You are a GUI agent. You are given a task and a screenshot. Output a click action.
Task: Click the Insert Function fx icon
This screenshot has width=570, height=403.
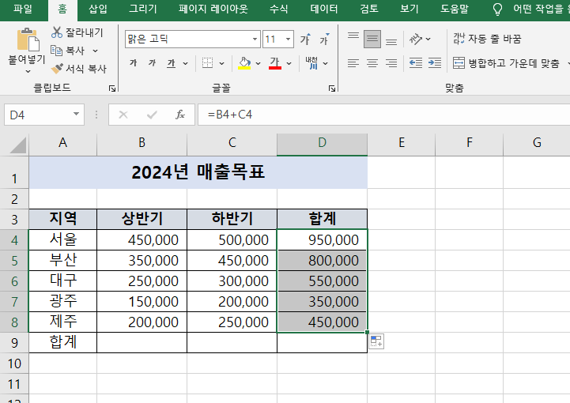[x=180, y=115]
